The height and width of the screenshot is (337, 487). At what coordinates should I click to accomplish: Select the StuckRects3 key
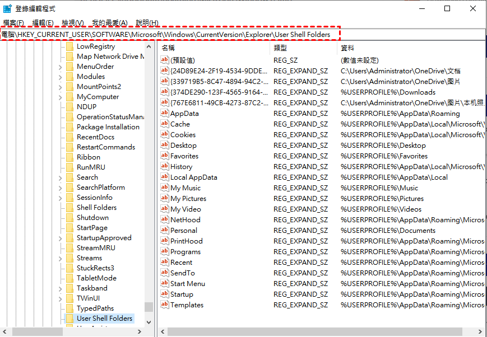click(x=95, y=268)
